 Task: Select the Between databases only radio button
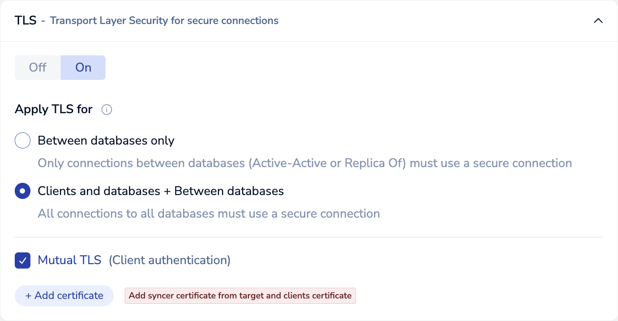[23, 141]
